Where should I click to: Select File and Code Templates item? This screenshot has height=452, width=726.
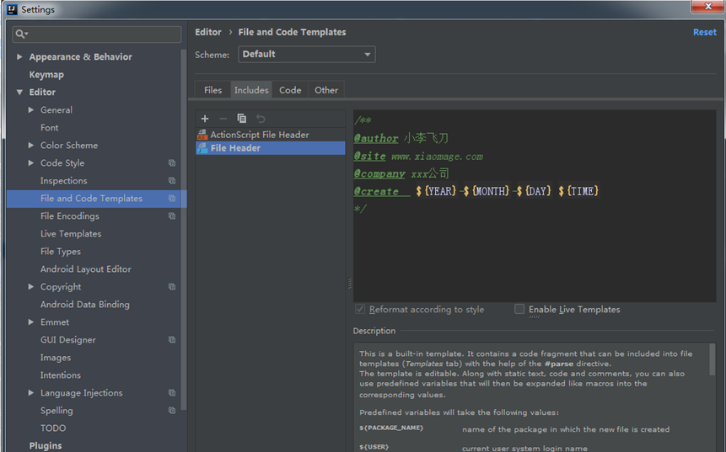[x=97, y=199]
